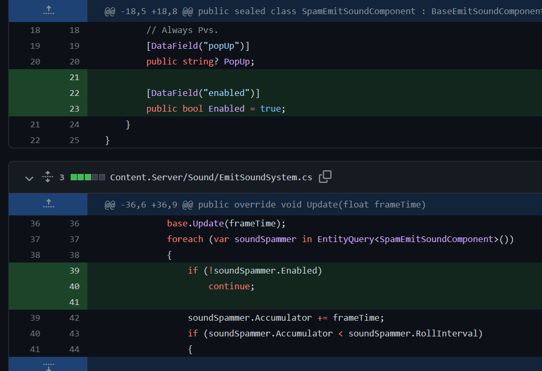Click the copy icon next to the file name
Viewport: 542px width, 371px height.
click(325, 177)
